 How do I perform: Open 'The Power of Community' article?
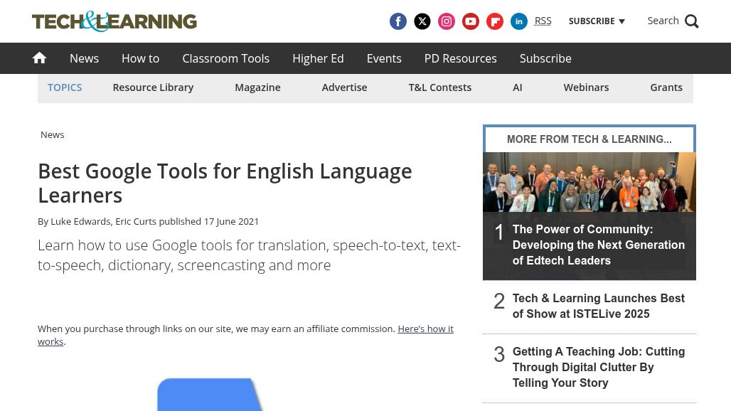(599, 245)
